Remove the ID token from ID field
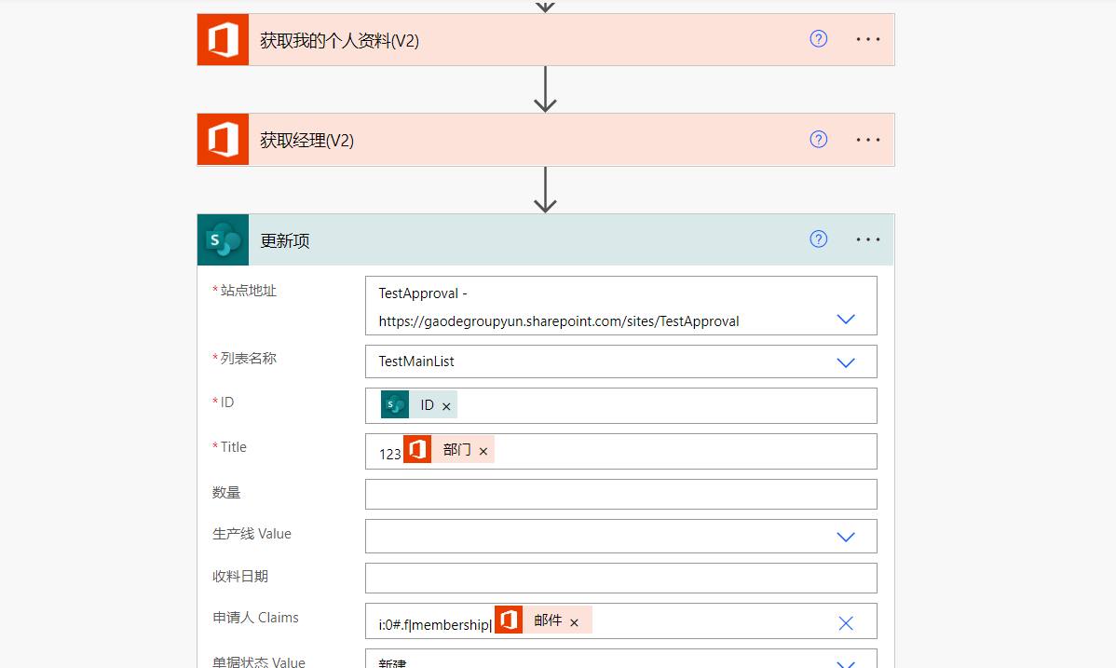The width and height of the screenshot is (1116, 668). [446, 406]
